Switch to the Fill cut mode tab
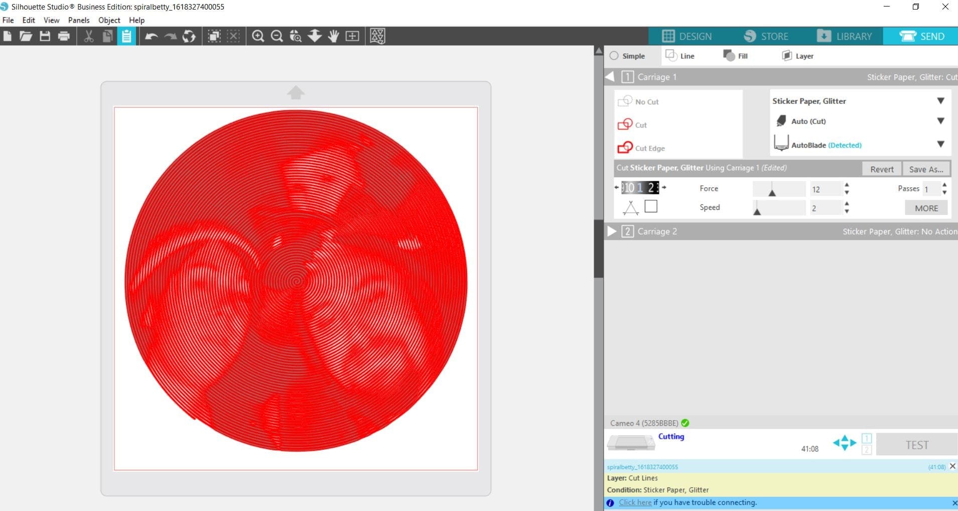The image size is (958, 511). [736, 56]
